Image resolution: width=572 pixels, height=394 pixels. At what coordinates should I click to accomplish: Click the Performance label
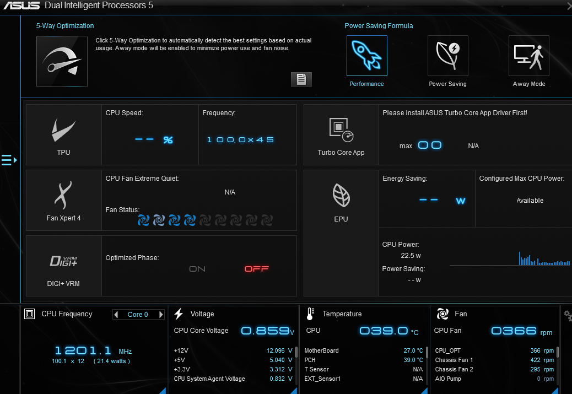[366, 84]
